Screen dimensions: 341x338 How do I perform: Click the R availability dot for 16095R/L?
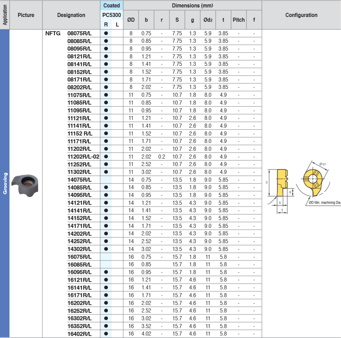106,272
